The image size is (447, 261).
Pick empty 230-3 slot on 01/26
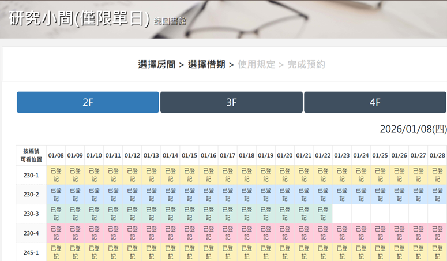399,214
